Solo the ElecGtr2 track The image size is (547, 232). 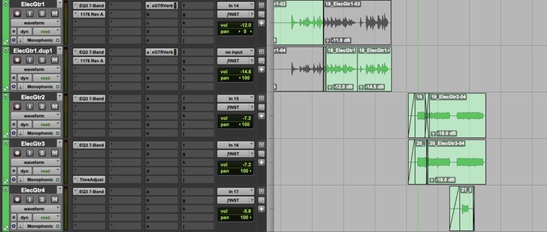pyautogui.click(x=42, y=107)
